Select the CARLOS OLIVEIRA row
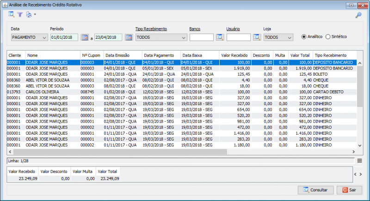The height and width of the screenshot is (201, 370). pos(182,92)
